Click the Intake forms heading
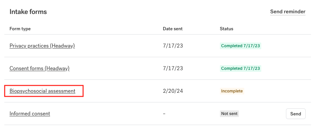 (x=28, y=12)
